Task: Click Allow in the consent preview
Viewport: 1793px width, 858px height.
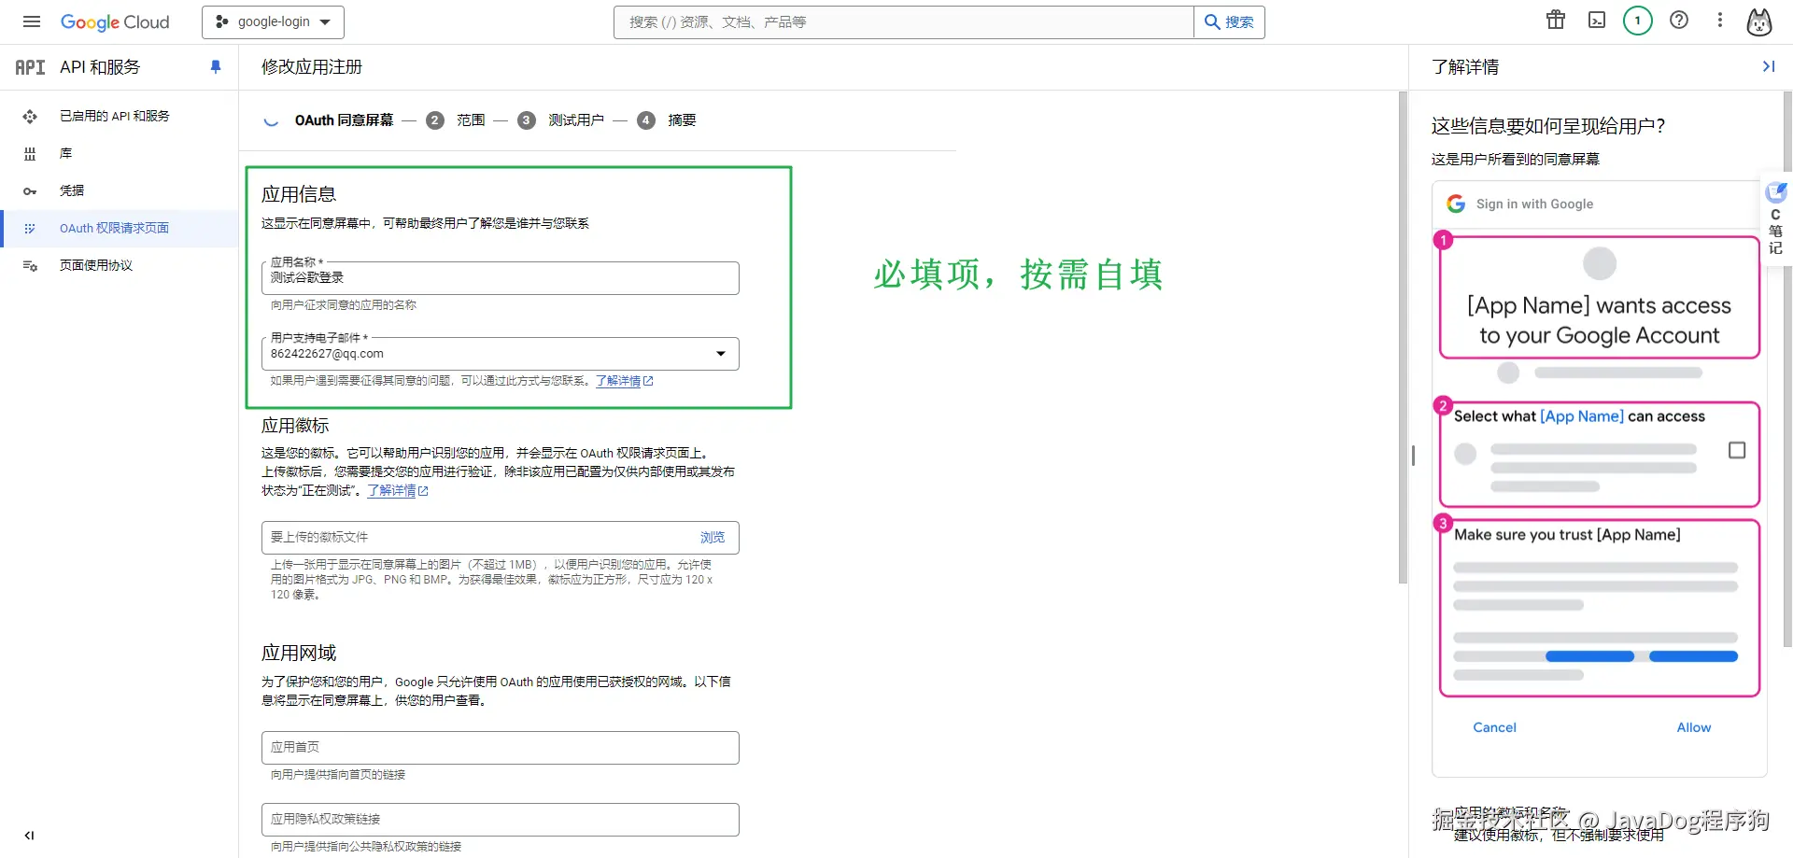Action: tap(1694, 727)
